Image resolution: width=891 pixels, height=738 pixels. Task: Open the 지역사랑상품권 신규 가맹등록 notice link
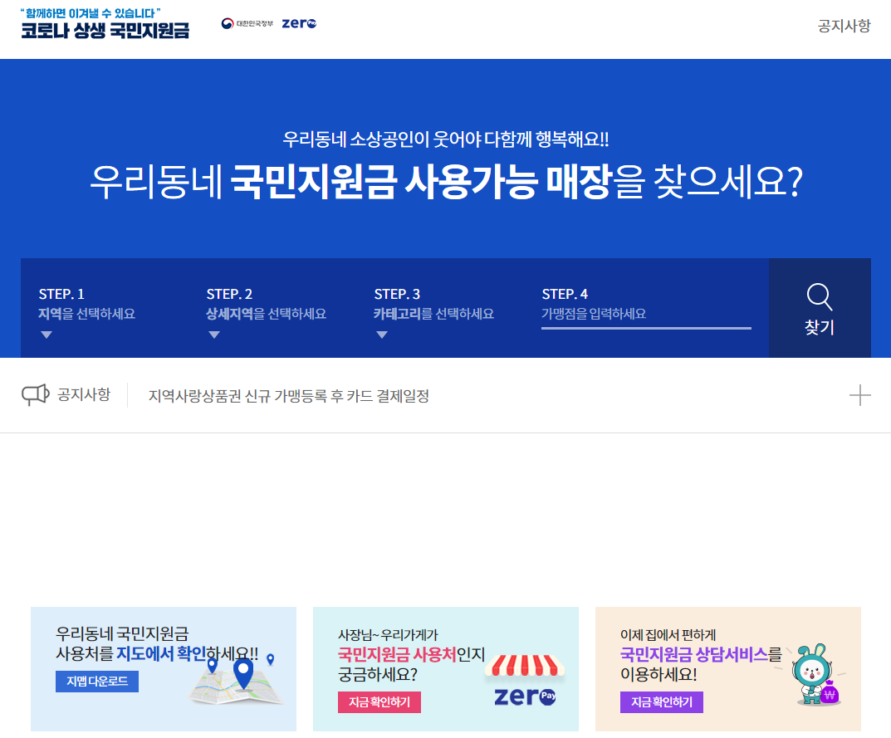point(289,396)
